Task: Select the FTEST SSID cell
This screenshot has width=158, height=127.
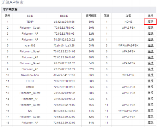Action: point(30,81)
